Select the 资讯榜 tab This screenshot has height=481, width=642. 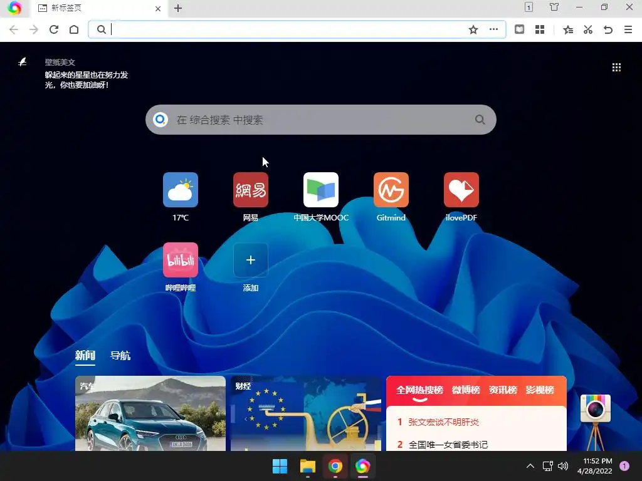(x=503, y=390)
